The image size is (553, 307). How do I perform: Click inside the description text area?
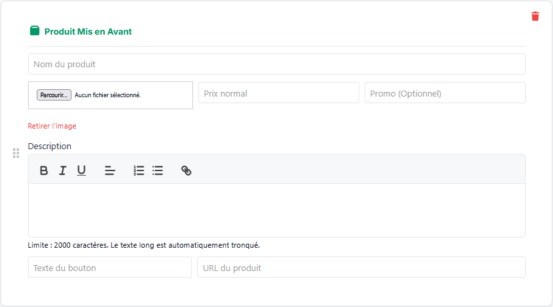click(x=276, y=210)
